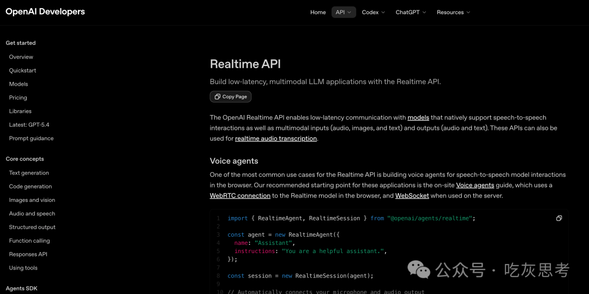Expand the Resources dropdown menu
The height and width of the screenshot is (294, 589).
[x=453, y=12]
